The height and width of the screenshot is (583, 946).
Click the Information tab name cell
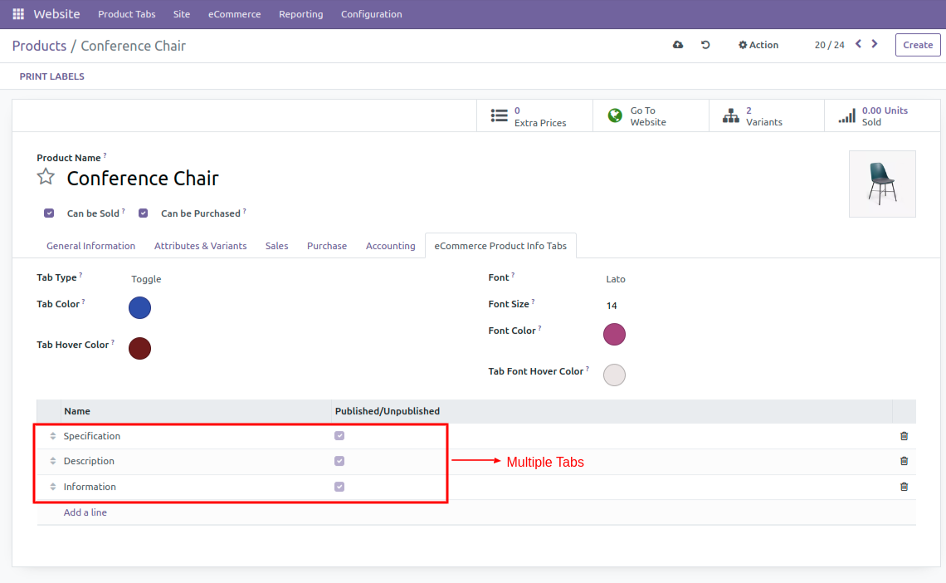pyautogui.click(x=196, y=487)
